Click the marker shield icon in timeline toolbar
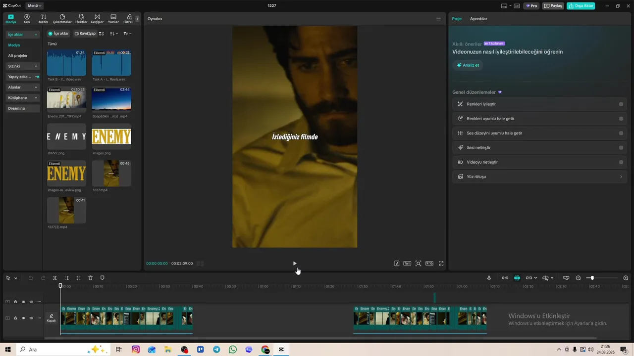The image size is (634, 356). tap(103, 278)
